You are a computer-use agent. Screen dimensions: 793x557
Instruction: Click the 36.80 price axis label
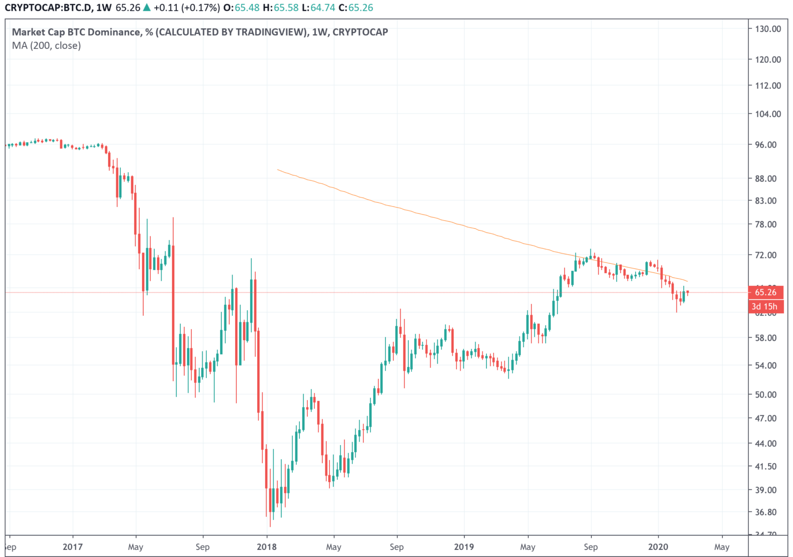765,512
